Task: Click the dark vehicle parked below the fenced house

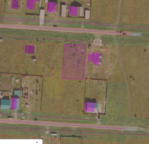Action: point(99,117)
